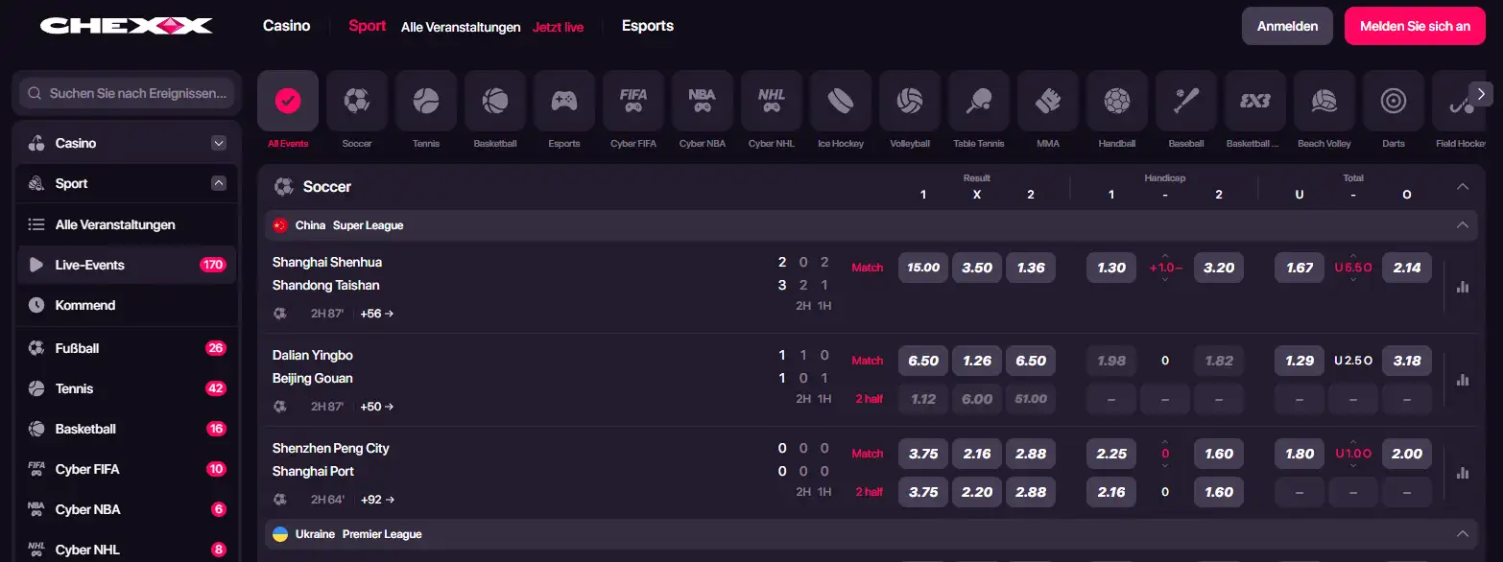
Task: Select the Basketball 3x3 icon
Action: [x=1255, y=101]
